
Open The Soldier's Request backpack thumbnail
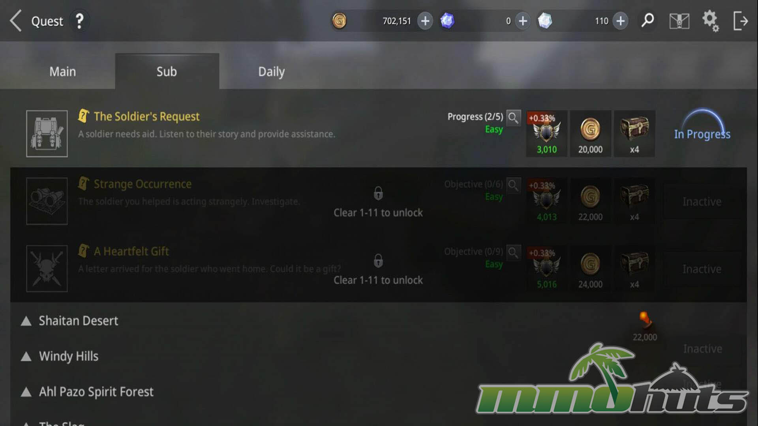[47, 134]
